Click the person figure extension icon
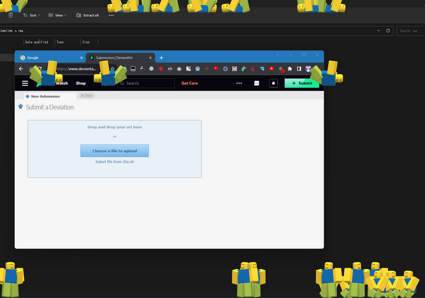The width and height of the screenshot is (425, 298). pos(142,69)
